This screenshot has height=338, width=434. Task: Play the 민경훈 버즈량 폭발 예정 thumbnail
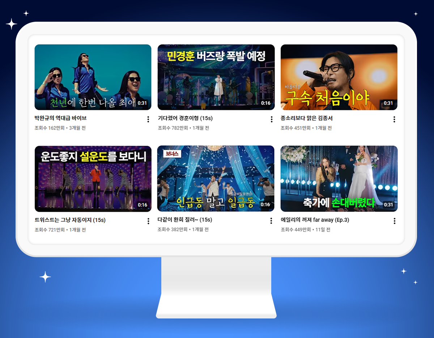[216, 77]
